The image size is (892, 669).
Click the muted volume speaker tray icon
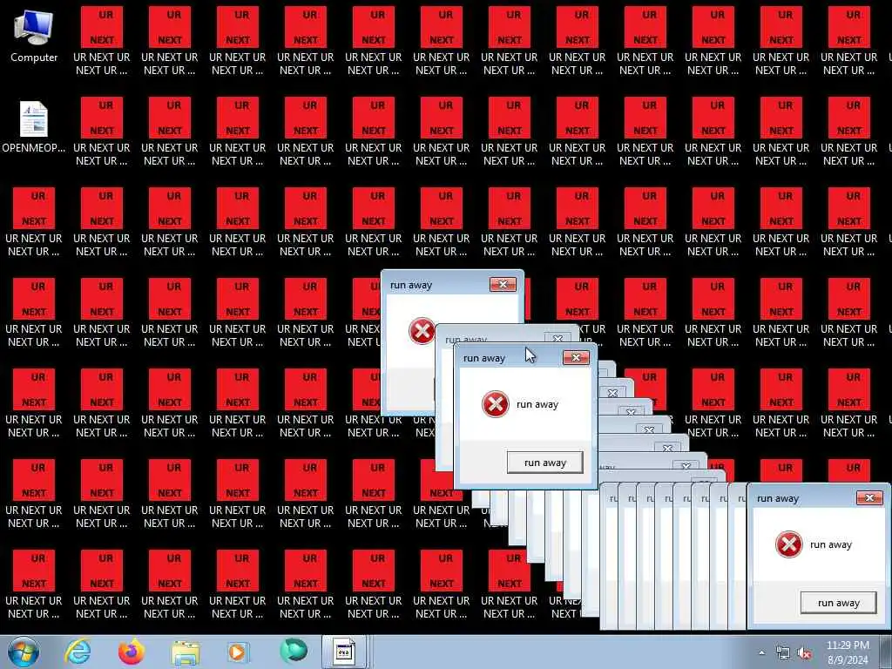(x=804, y=653)
